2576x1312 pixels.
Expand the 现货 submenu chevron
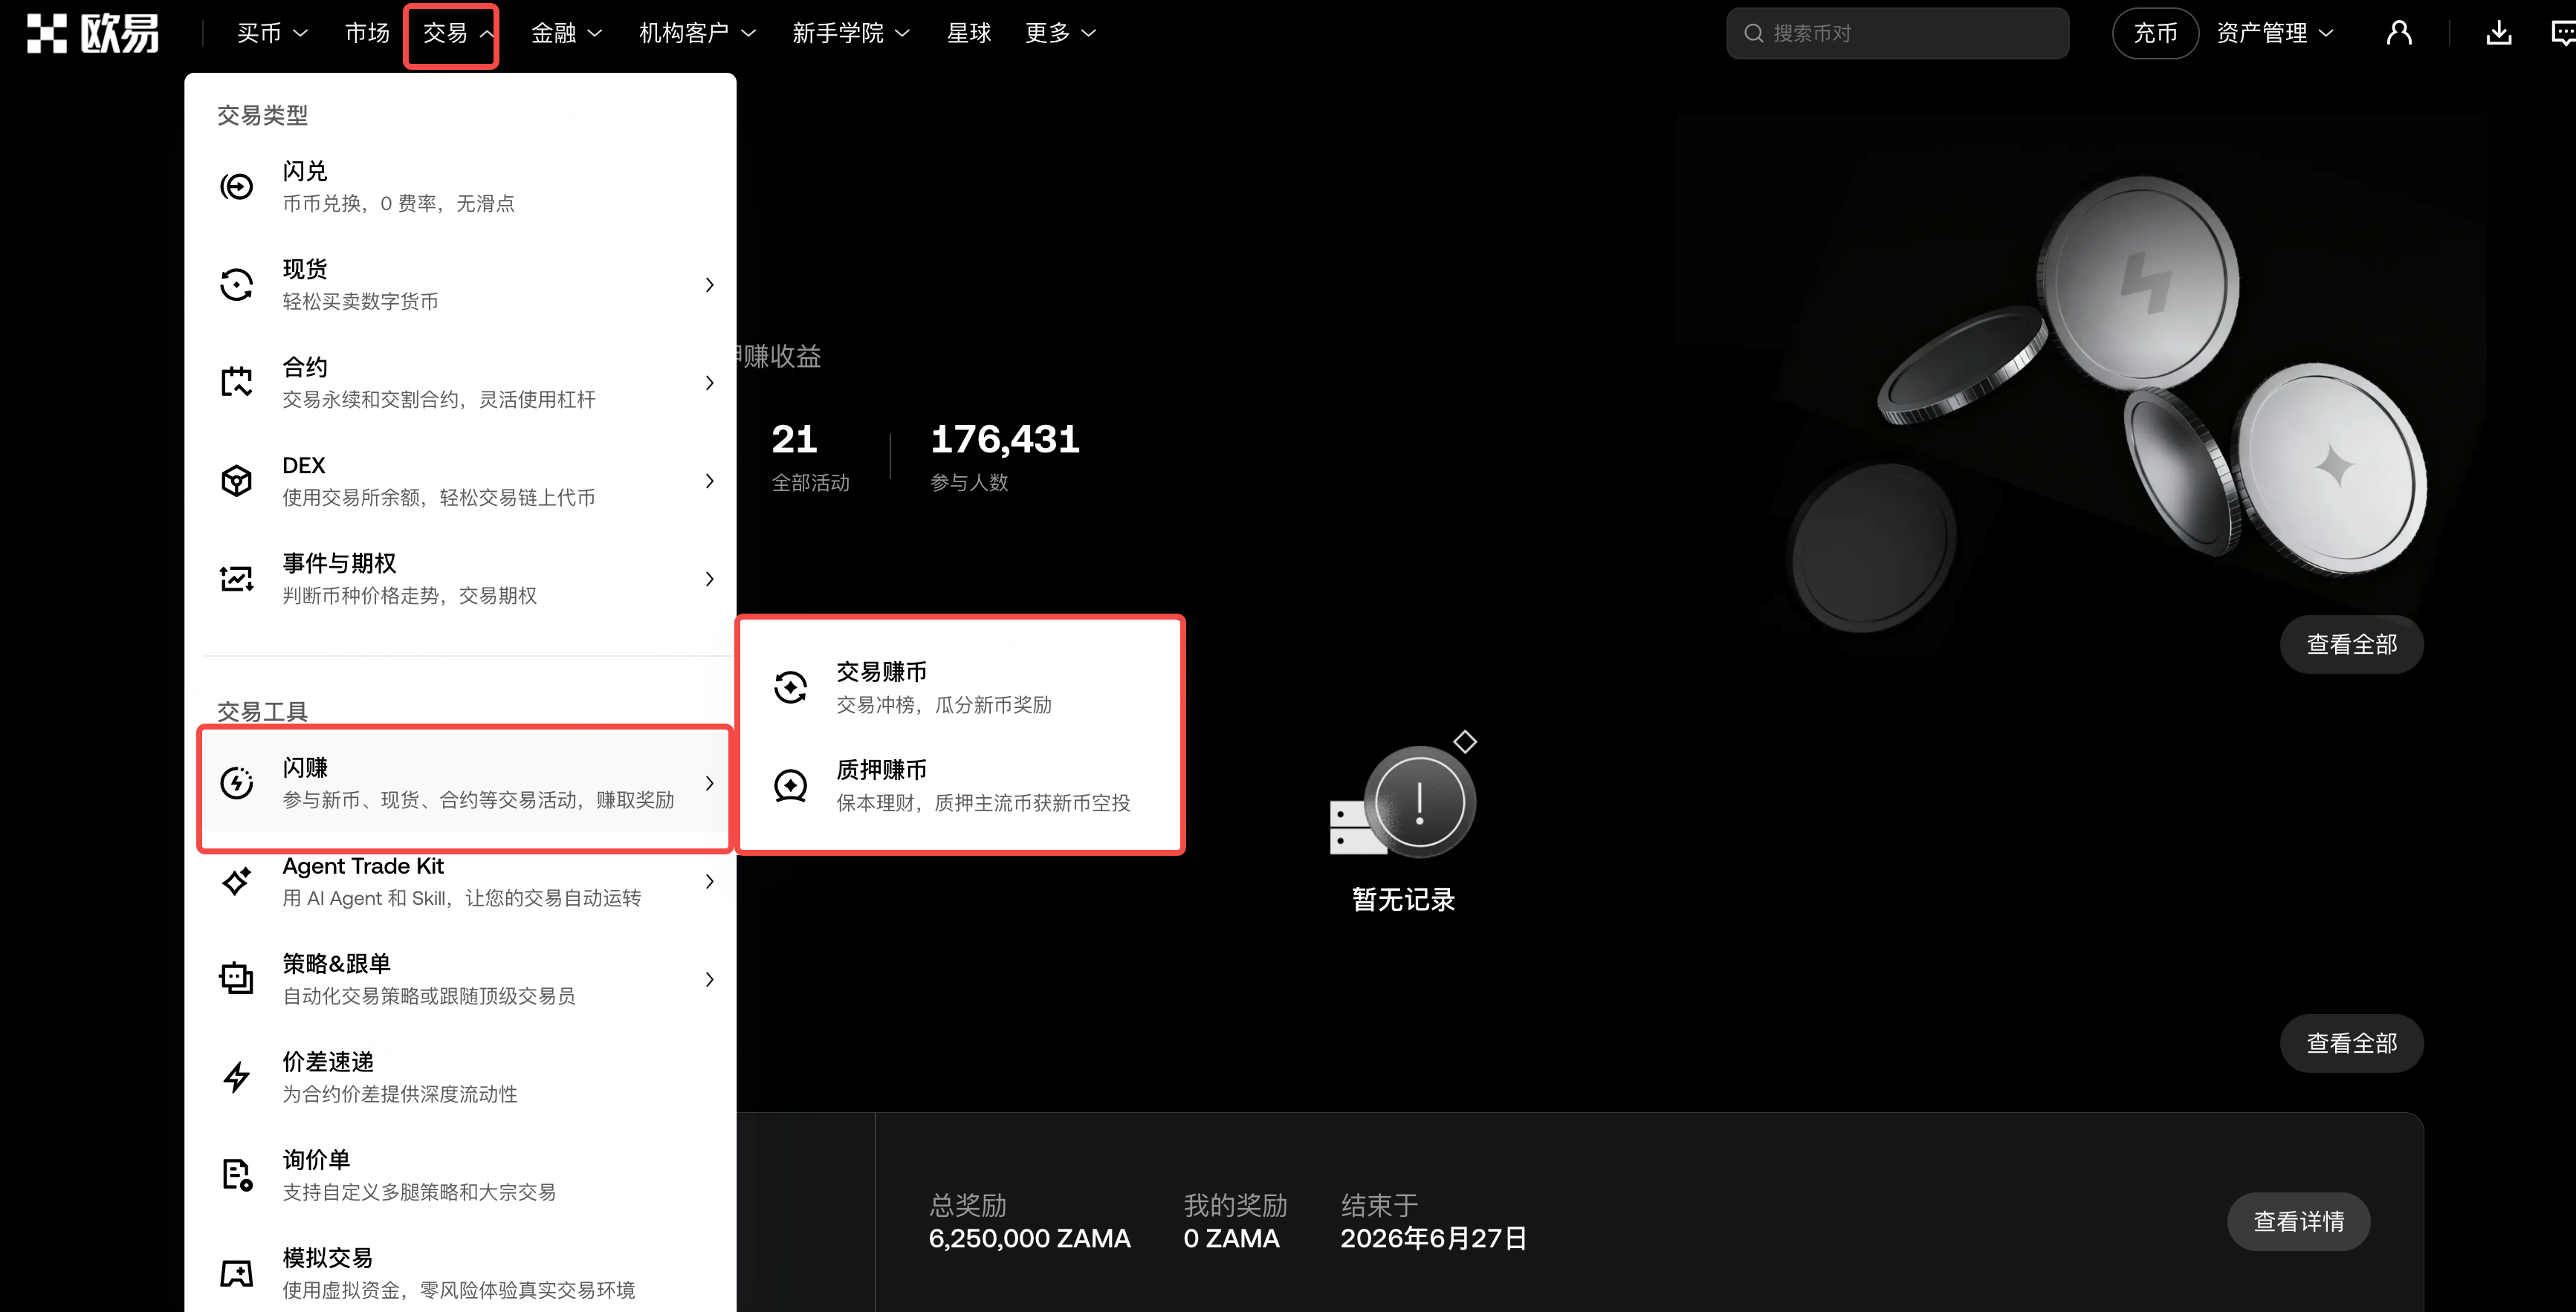pyautogui.click(x=710, y=285)
